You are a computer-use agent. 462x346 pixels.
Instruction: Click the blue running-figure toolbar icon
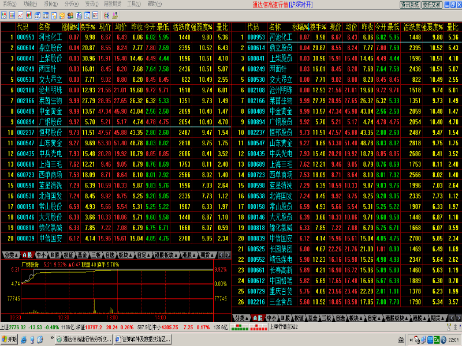[x=79, y=16]
